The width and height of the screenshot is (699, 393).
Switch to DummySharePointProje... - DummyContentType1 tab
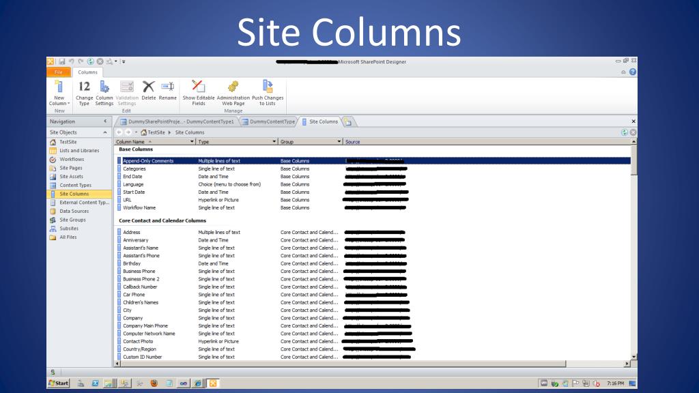tap(177, 121)
